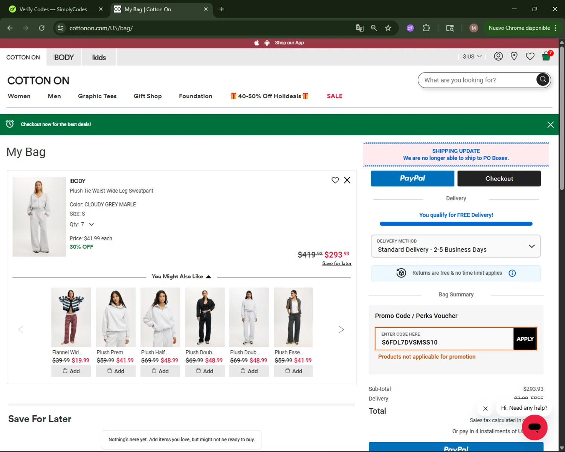Switch to the Verify Codes SimplyCodes tab

[x=53, y=9]
